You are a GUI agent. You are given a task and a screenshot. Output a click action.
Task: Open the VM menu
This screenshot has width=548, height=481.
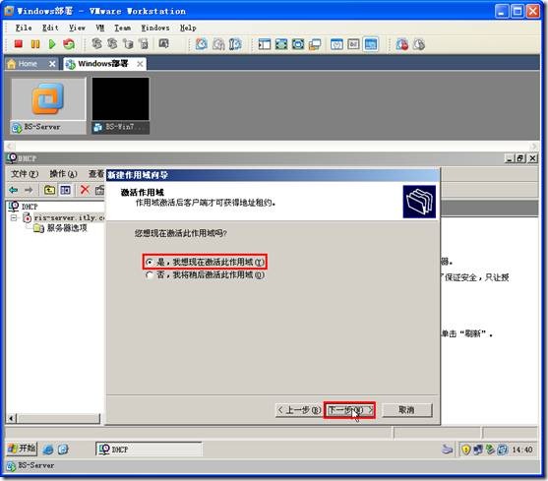tap(100, 28)
